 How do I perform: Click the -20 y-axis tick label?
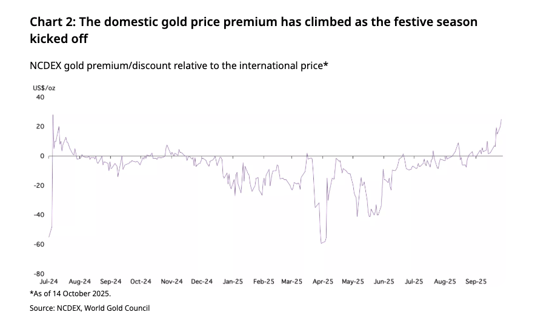tap(39, 185)
